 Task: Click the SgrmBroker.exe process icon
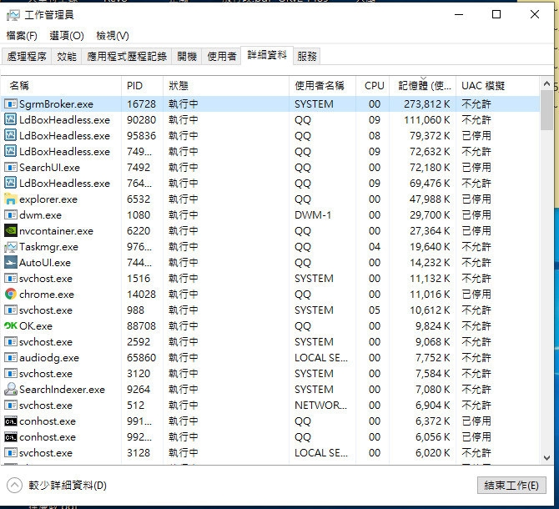[x=10, y=104]
